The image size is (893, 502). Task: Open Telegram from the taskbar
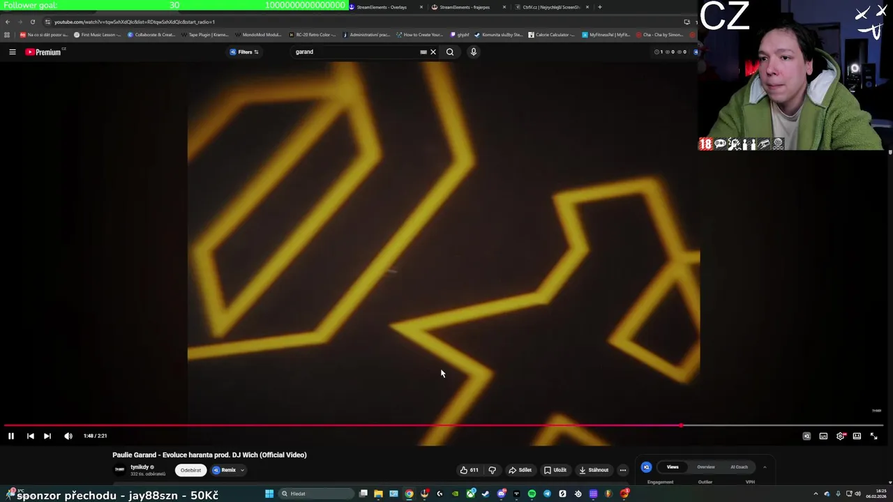547,494
